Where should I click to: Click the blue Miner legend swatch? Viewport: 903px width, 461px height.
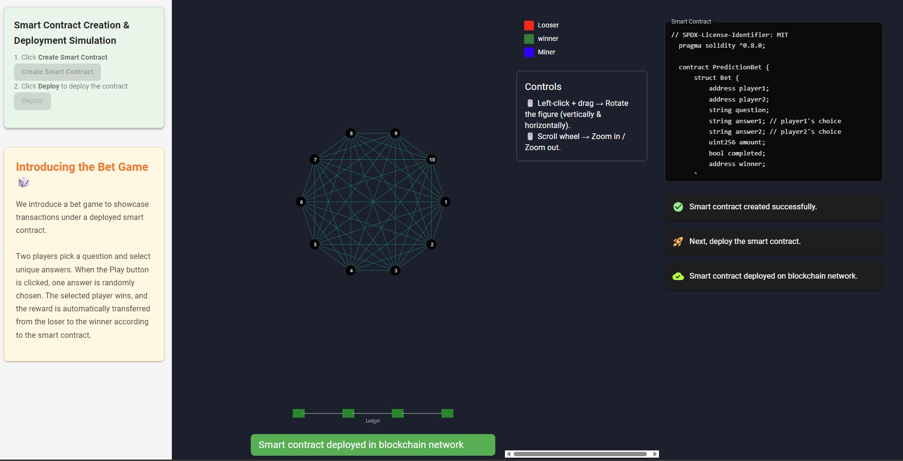point(529,52)
